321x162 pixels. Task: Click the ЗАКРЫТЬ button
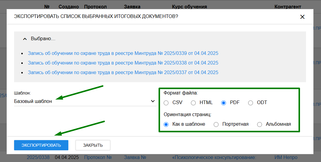click(x=93, y=145)
